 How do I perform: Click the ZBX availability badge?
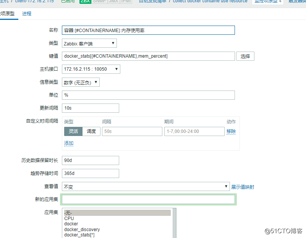[x=85, y=2]
